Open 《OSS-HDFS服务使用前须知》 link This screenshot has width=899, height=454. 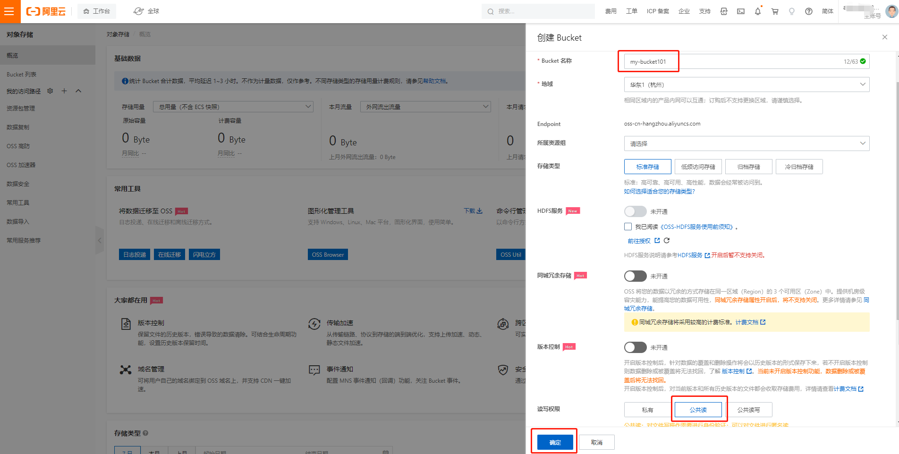pos(697,227)
